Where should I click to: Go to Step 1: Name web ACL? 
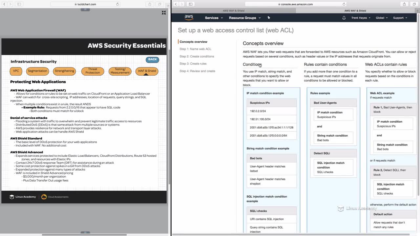[x=195, y=49]
